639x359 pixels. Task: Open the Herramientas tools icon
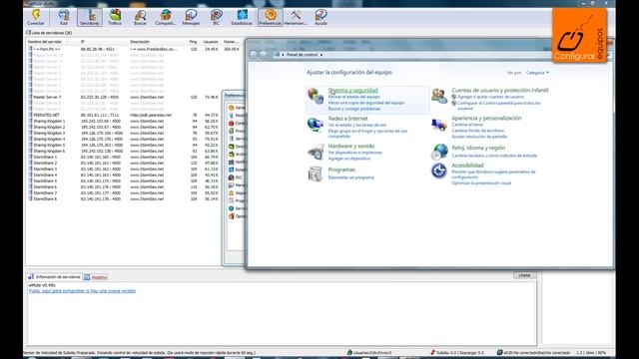coord(296,18)
